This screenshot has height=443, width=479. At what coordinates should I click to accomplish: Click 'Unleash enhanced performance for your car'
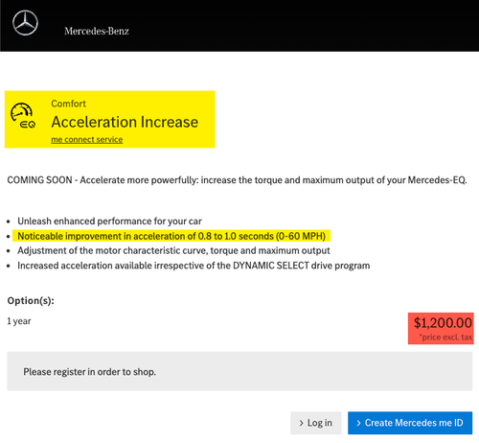pyautogui.click(x=109, y=221)
